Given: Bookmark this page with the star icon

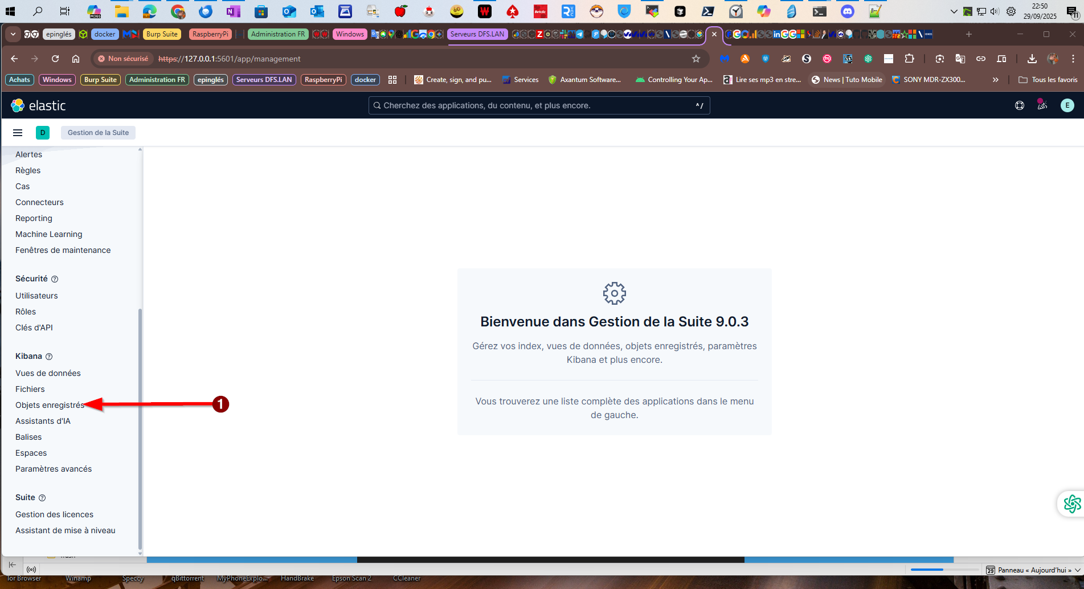Looking at the screenshot, I should pyautogui.click(x=696, y=59).
